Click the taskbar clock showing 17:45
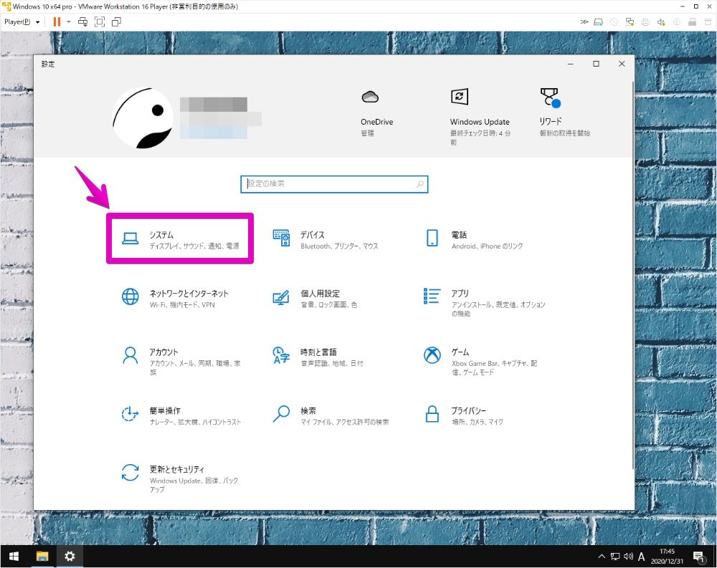 pos(667,557)
